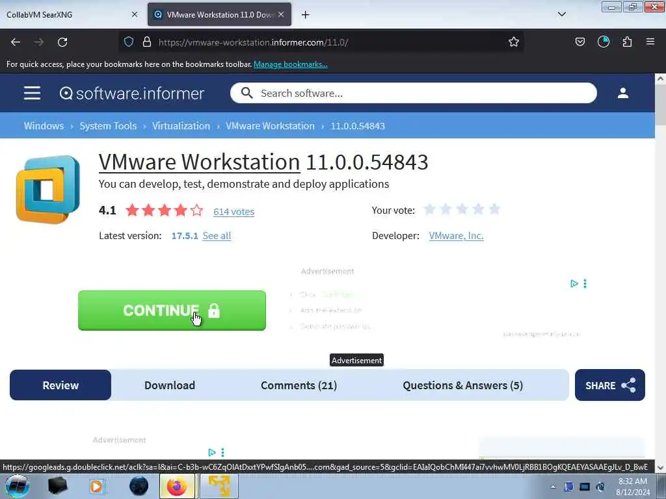Viewport: 666px width, 499px height.
Task: Open the dark globe taskbar icon
Action: click(139, 486)
